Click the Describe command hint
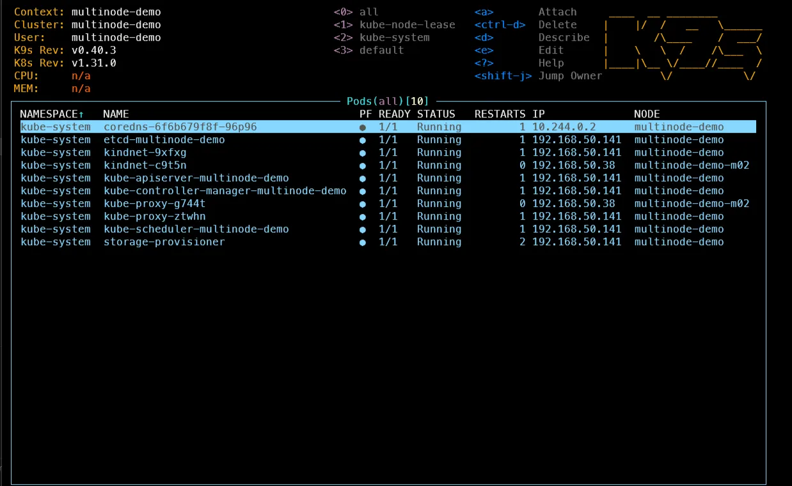Screen dimensions: 792x486 click(564, 38)
